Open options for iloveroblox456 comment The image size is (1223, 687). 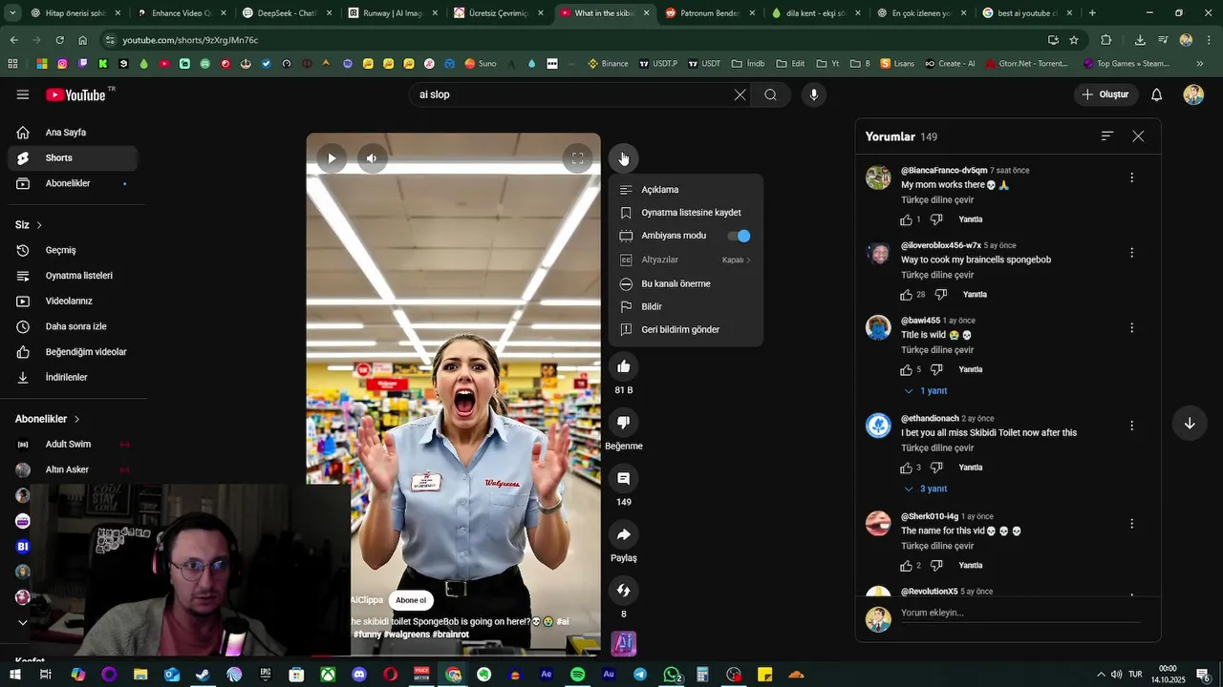click(x=1131, y=253)
